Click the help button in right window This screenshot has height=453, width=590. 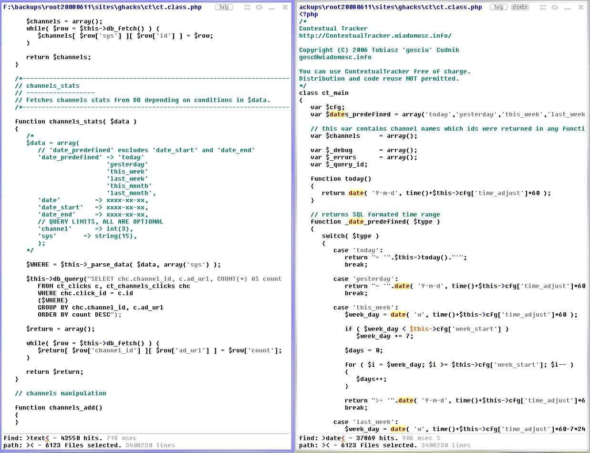pos(498,7)
